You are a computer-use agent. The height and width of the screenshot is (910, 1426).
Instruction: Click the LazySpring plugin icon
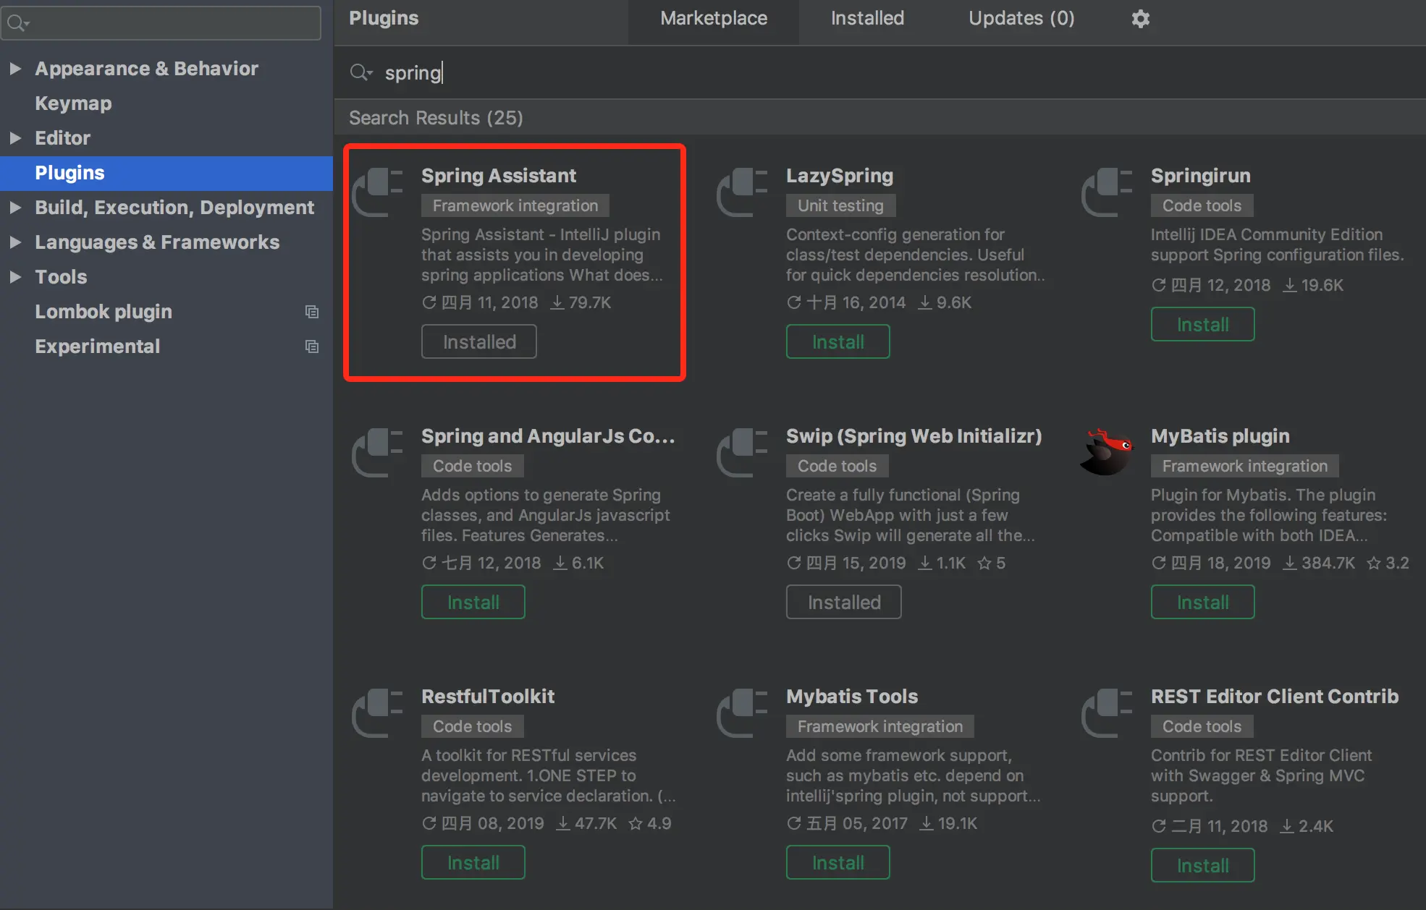click(742, 192)
